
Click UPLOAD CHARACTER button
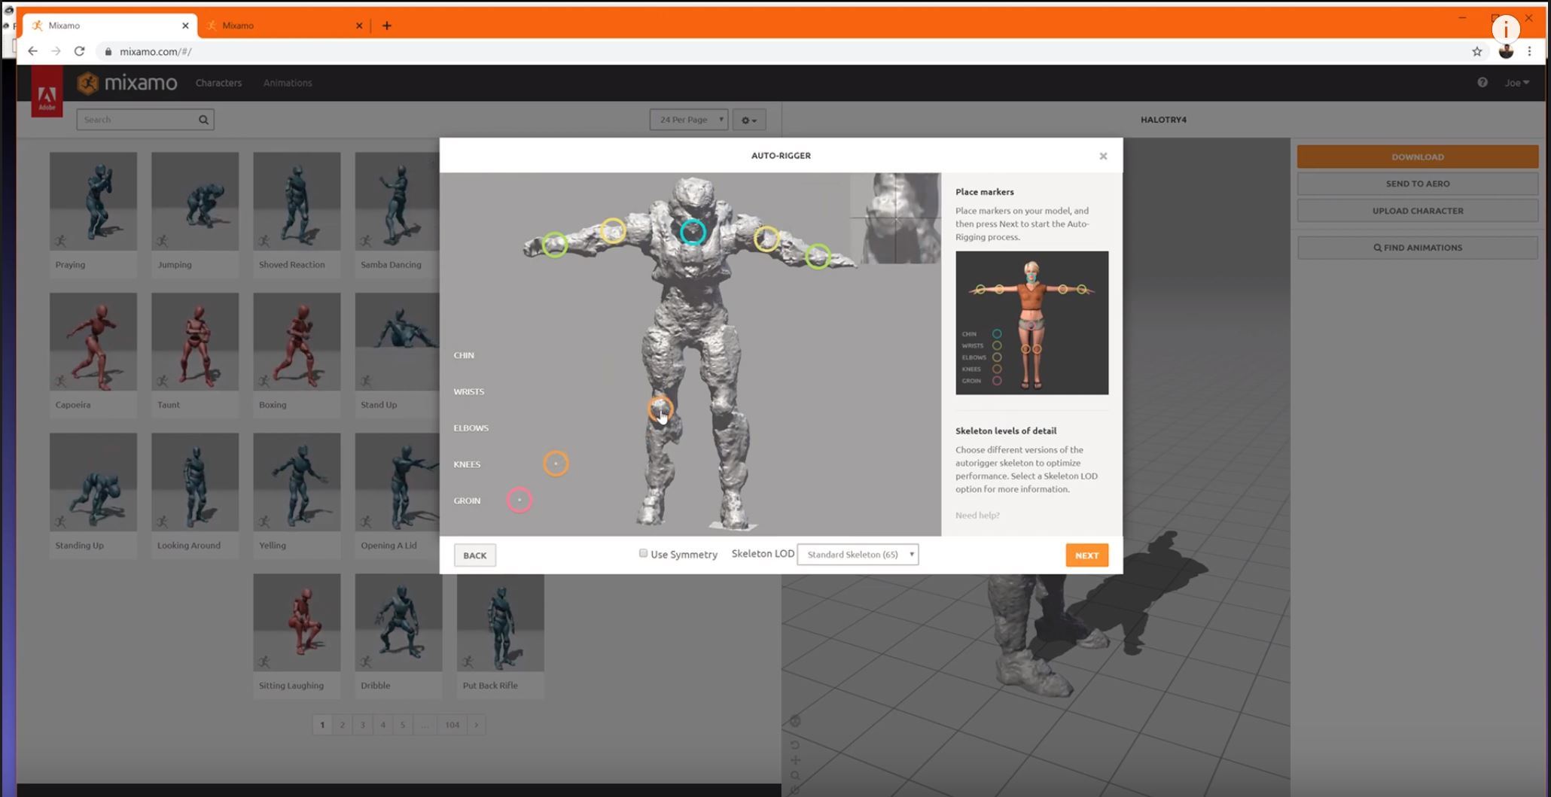(1417, 211)
